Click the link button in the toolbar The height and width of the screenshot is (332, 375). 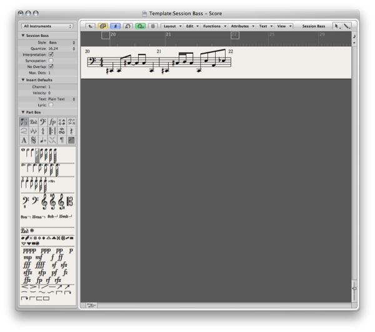(x=103, y=26)
